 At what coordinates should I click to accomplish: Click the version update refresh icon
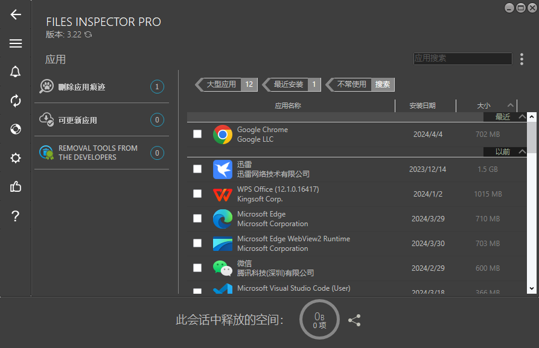pyautogui.click(x=88, y=35)
